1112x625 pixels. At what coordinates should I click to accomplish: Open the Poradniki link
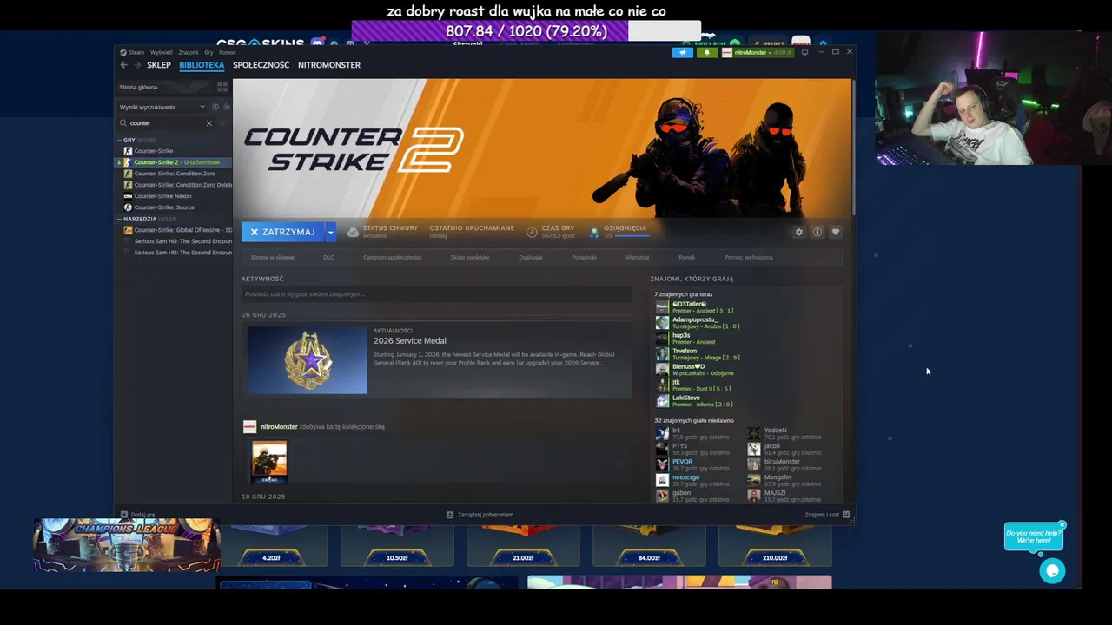point(584,257)
